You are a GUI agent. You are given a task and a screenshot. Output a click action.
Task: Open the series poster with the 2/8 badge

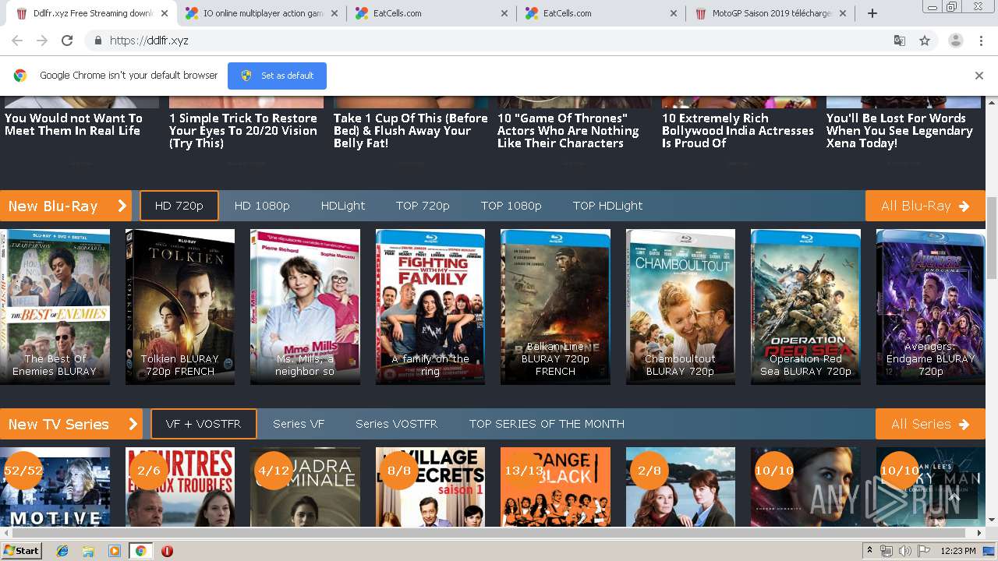pos(681,487)
